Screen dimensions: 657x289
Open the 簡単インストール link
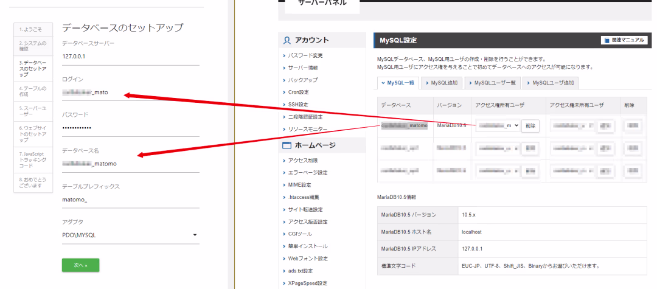[x=308, y=246]
